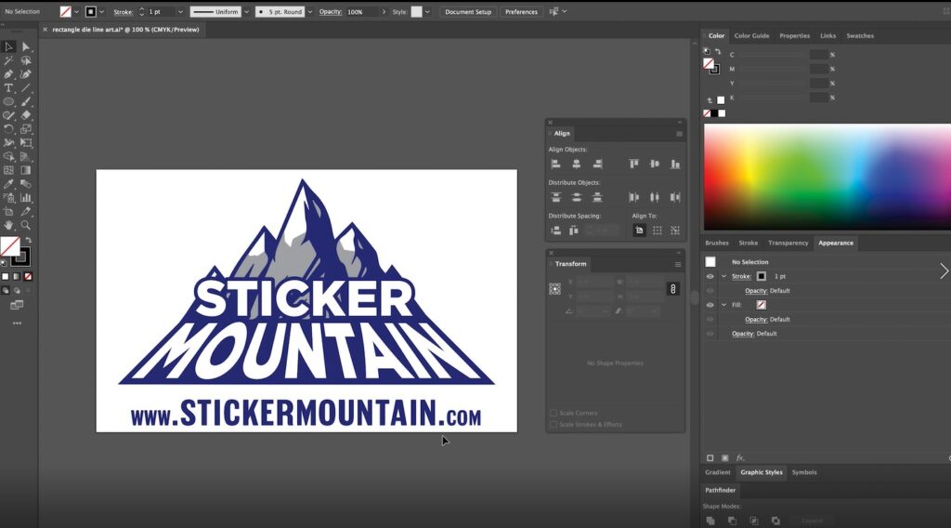
Task: Select Align to Artboard option
Action: [639, 231]
